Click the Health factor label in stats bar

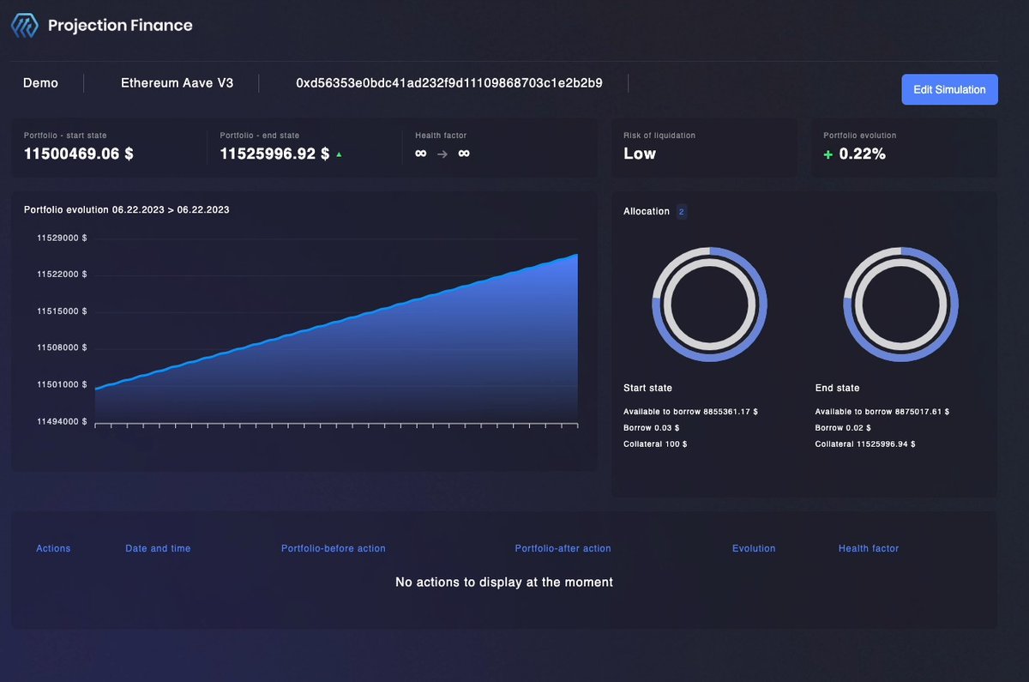[441, 136]
